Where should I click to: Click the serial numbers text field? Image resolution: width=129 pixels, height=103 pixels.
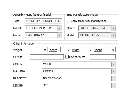click(x=103, y=57)
